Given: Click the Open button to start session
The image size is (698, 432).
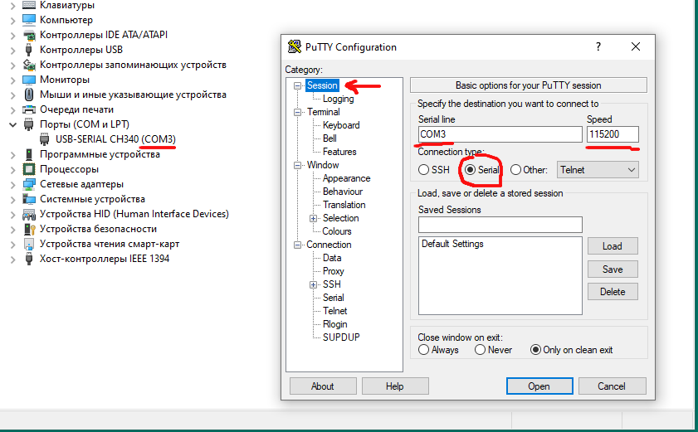Looking at the screenshot, I should (539, 386).
